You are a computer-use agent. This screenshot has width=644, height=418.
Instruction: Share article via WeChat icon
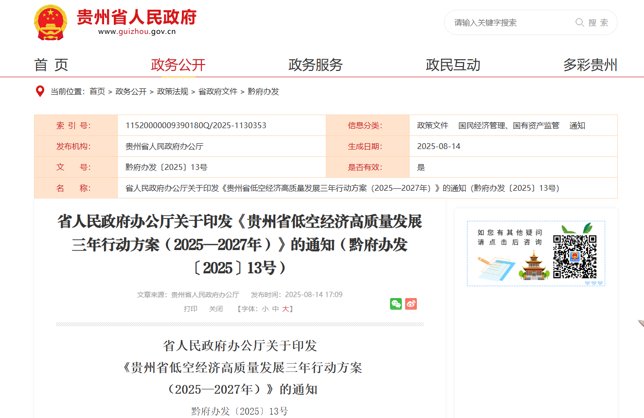[396, 304]
